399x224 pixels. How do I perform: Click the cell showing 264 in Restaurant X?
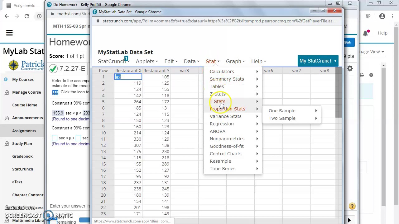pos(128,102)
